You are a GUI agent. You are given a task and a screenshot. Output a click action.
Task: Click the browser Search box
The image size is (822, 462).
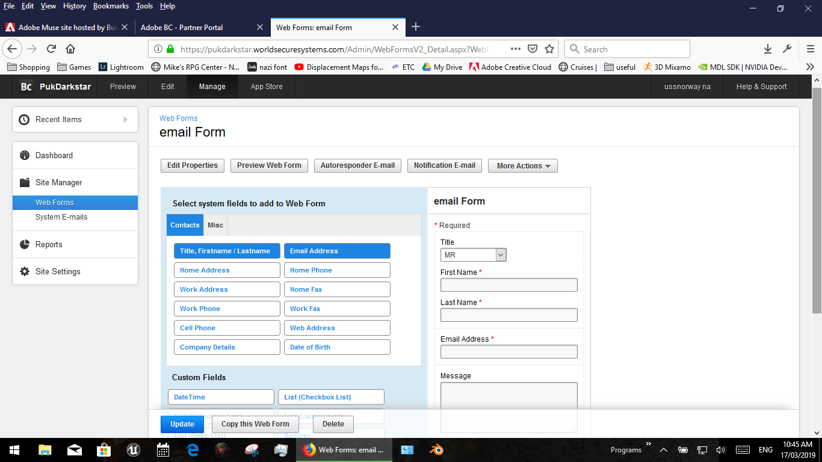click(627, 49)
